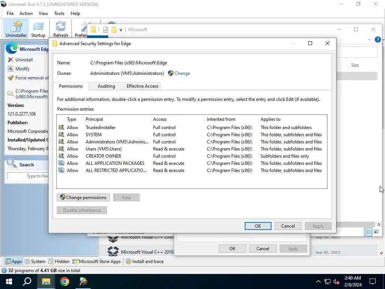Click the TrustedInstaller row user icon
The height and width of the screenshot is (289, 385).
[61, 127]
